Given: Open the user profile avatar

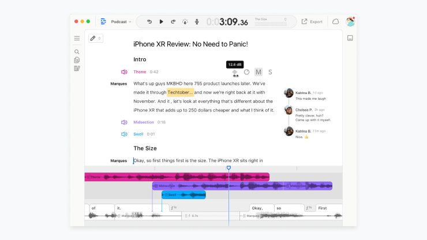Looking at the screenshot, I should click(x=350, y=21).
